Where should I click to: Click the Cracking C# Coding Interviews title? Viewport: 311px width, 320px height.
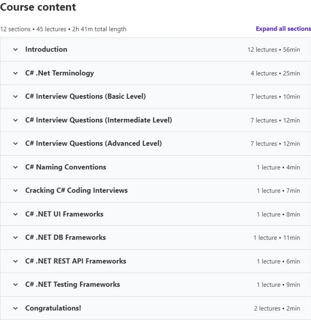coord(77,190)
